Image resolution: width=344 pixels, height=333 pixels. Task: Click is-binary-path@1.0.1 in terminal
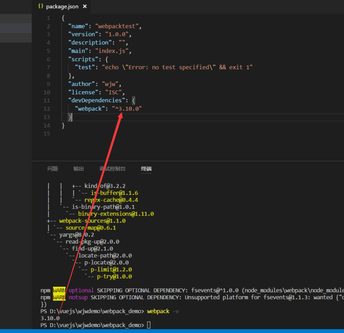pos(103,207)
